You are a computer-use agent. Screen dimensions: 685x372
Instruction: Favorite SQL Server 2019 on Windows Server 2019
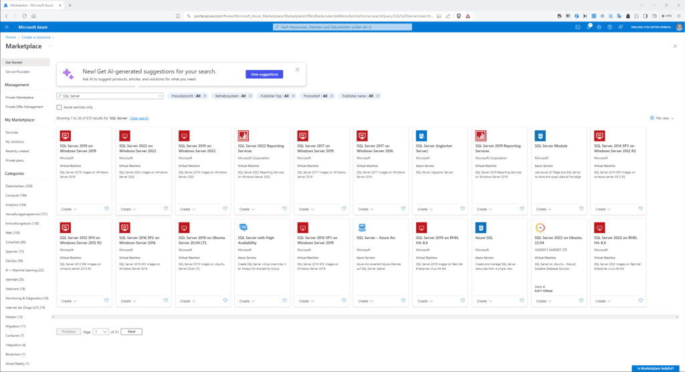coord(106,209)
